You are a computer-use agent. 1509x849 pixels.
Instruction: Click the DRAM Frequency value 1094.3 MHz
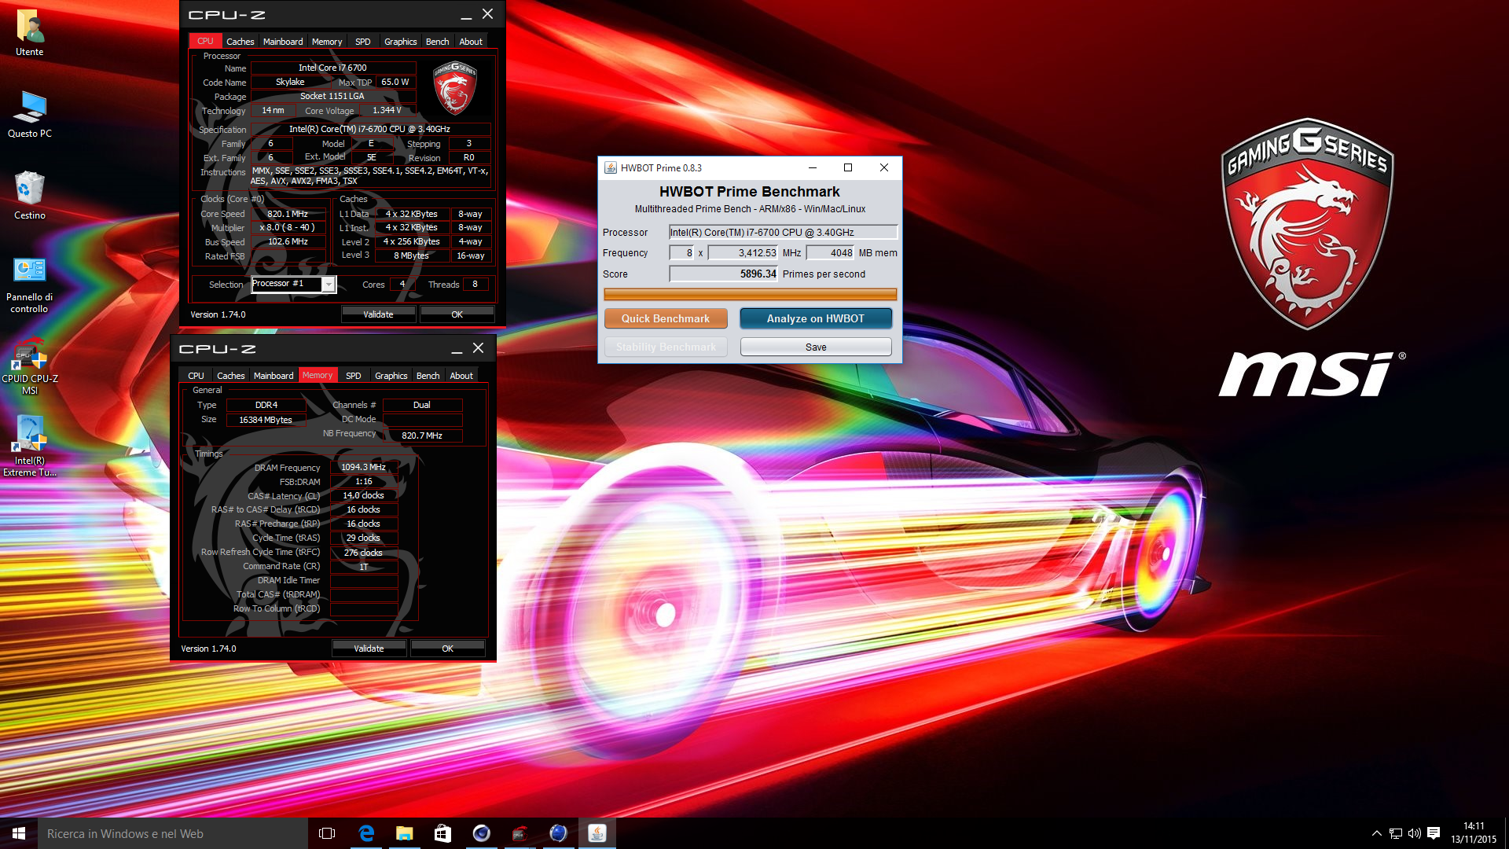point(363,467)
